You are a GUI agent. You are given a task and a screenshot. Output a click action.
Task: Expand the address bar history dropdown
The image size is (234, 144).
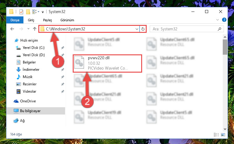point(137,29)
